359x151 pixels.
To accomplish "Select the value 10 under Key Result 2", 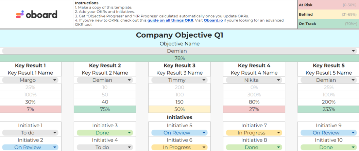I will [x=105, y=87].
